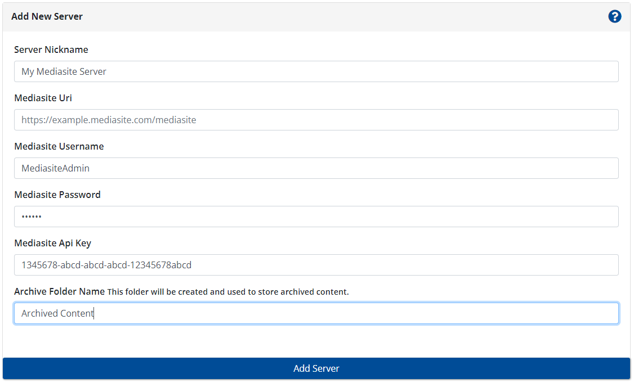Click the 'Archive Folder Name' label
The width and height of the screenshot is (634, 383).
tap(60, 292)
